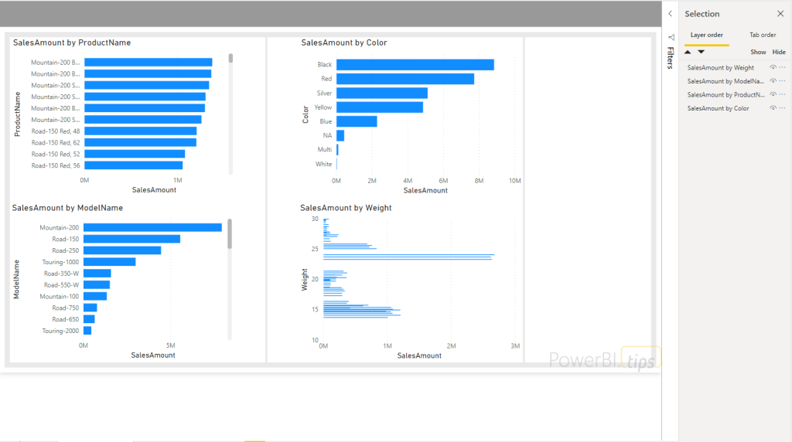Open more options for SalesAmount by ModelName

coord(782,81)
